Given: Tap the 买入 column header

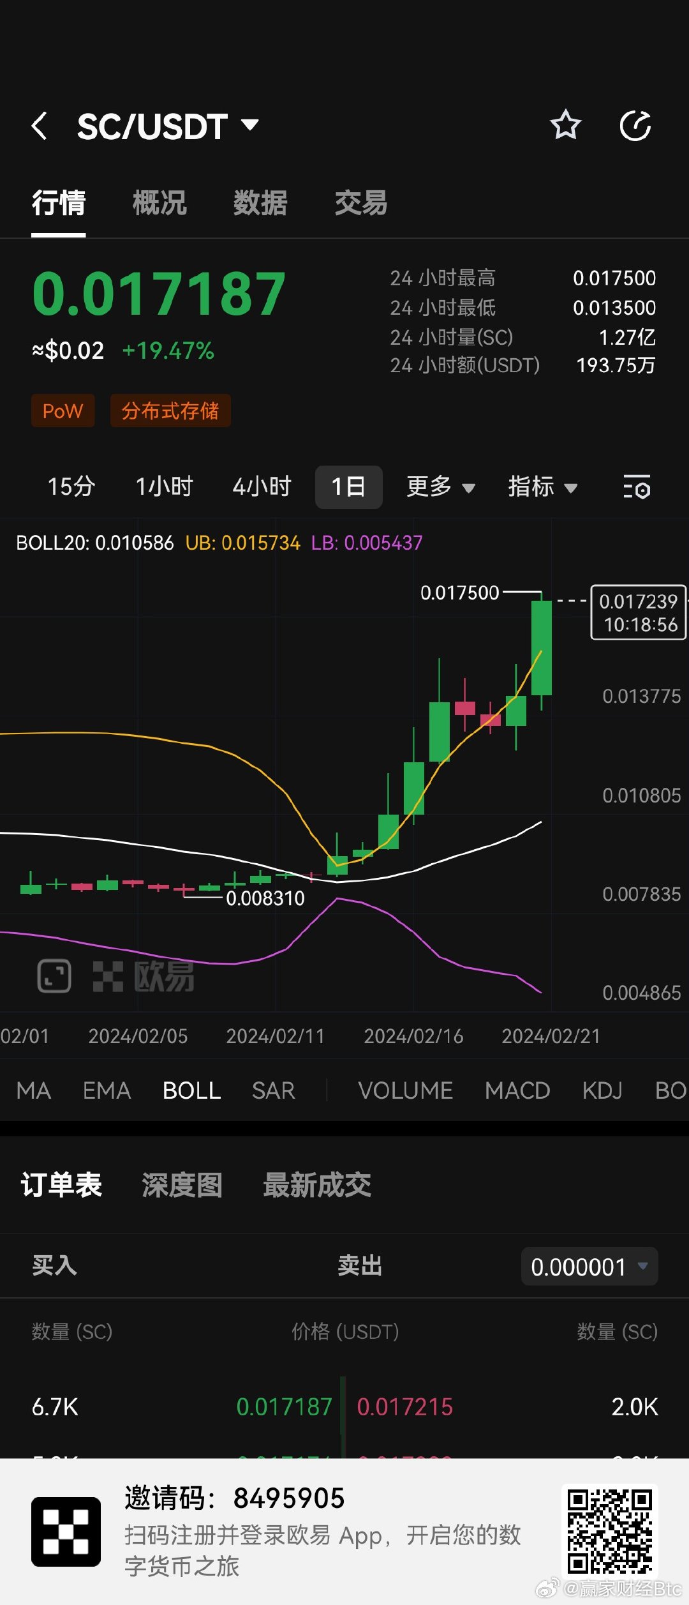Looking at the screenshot, I should pos(54,1265).
